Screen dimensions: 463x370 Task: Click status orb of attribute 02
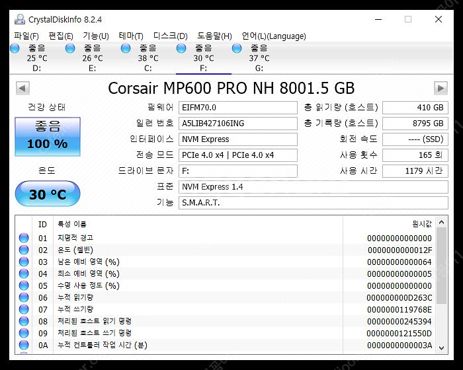click(x=24, y=250)
